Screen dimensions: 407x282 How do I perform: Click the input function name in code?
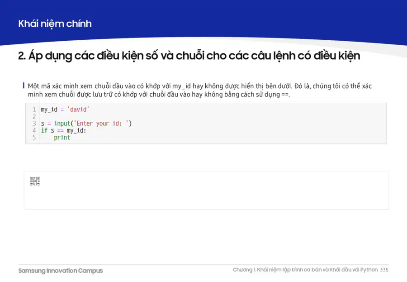point(62,124)
